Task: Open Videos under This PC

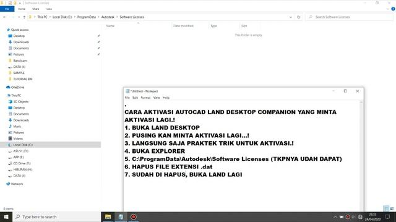Action: (18, 139)
